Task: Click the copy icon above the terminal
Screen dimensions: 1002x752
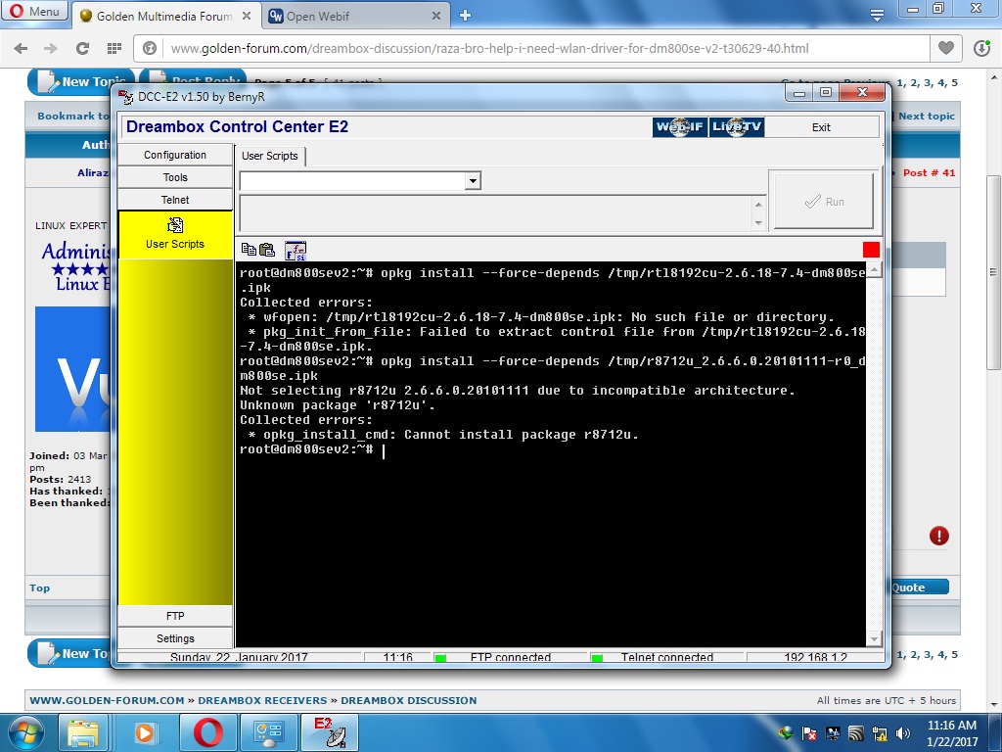Action: click(249, 250)
